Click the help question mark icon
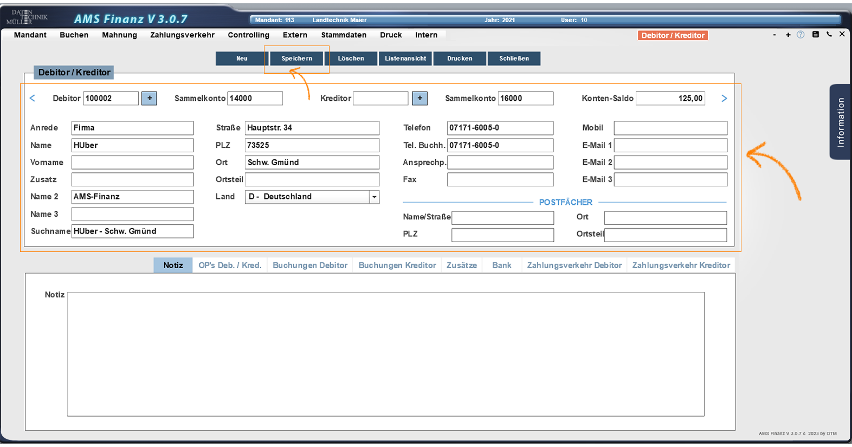Image resolution: width=852 pixels, height=447 pixels. [801, 35]
